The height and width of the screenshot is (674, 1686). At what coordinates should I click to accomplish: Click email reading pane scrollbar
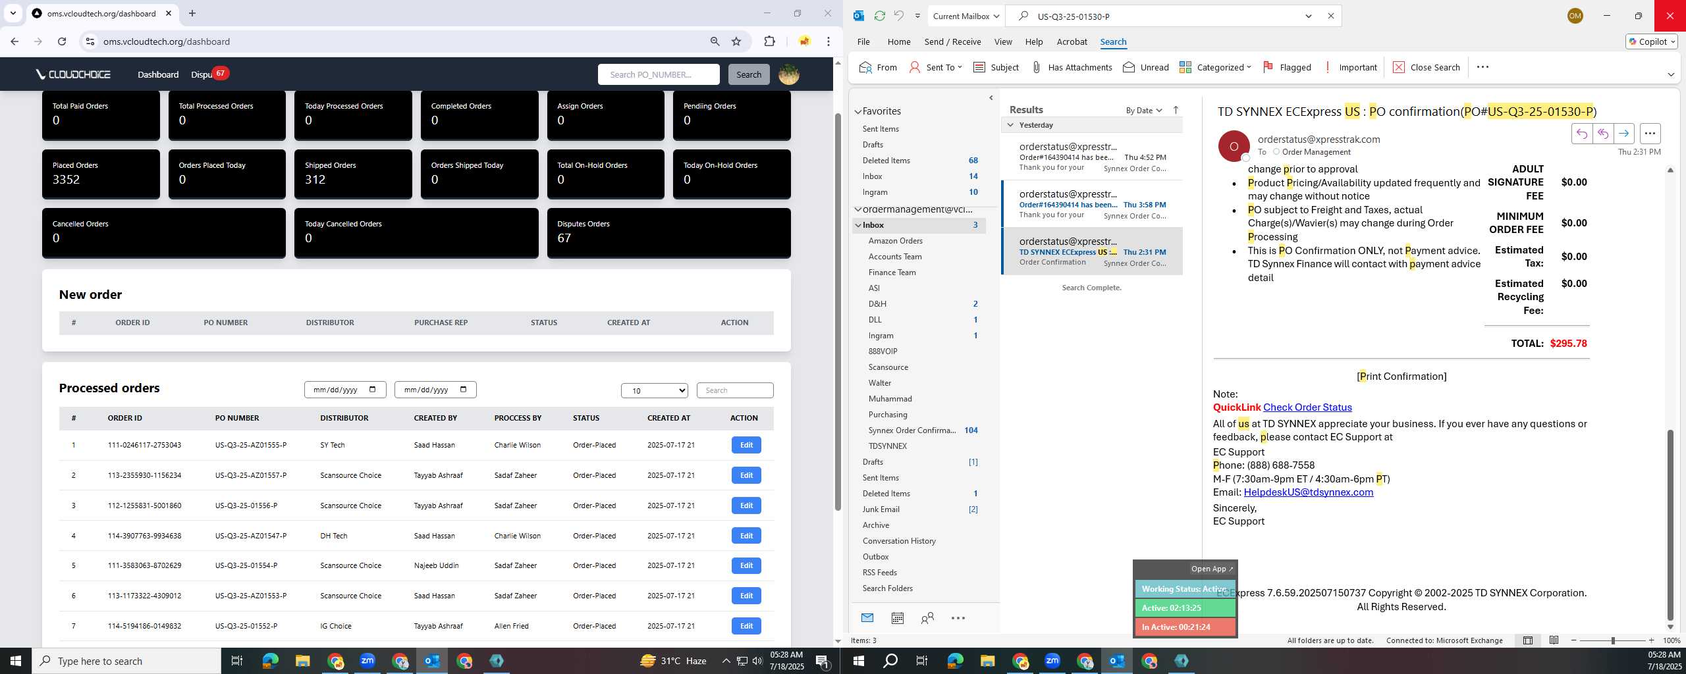click(1670, 525)
